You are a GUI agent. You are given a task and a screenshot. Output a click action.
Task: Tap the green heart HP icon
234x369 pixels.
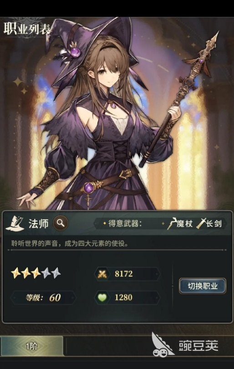click(x=102, y=297)
